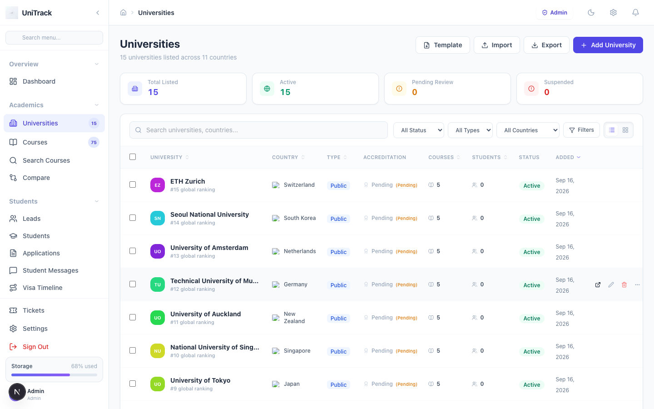Click the Template button
Screen dimensions: 654x409
pyautogui.click(x=443, y=45)
